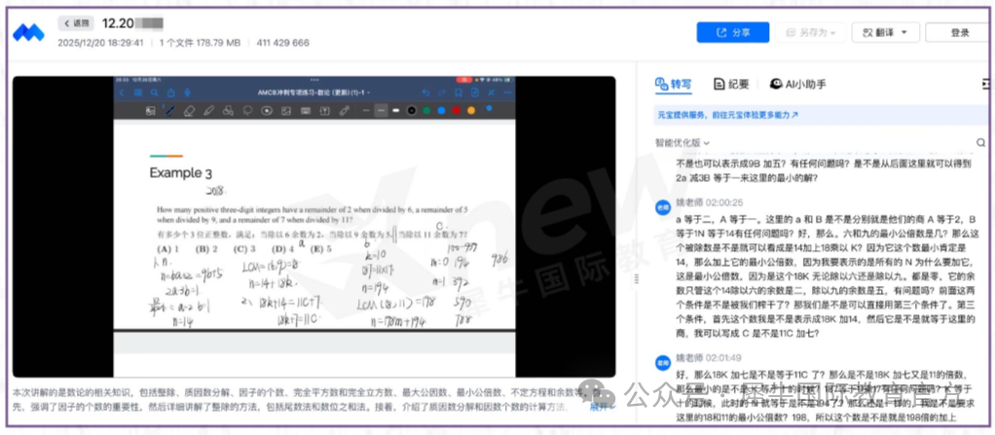Click the page thumbnails grid icon in the video
Viewport: 995px width, 435px height.
137,92
